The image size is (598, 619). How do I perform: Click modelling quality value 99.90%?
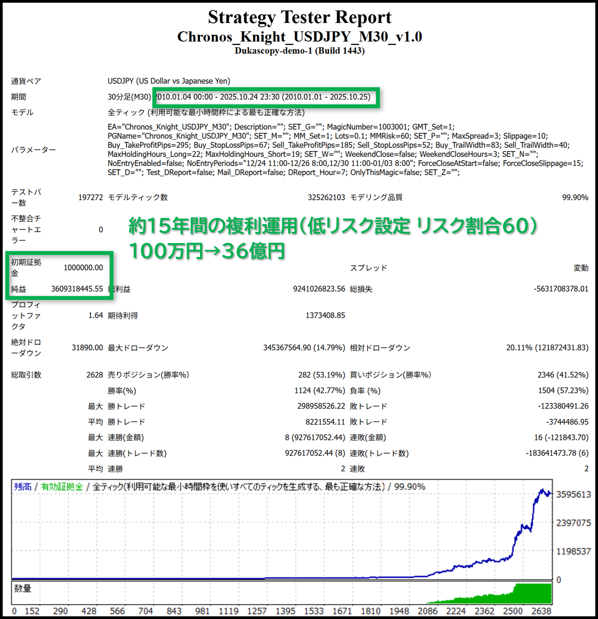pyautogui.click(x=575, y=198)
